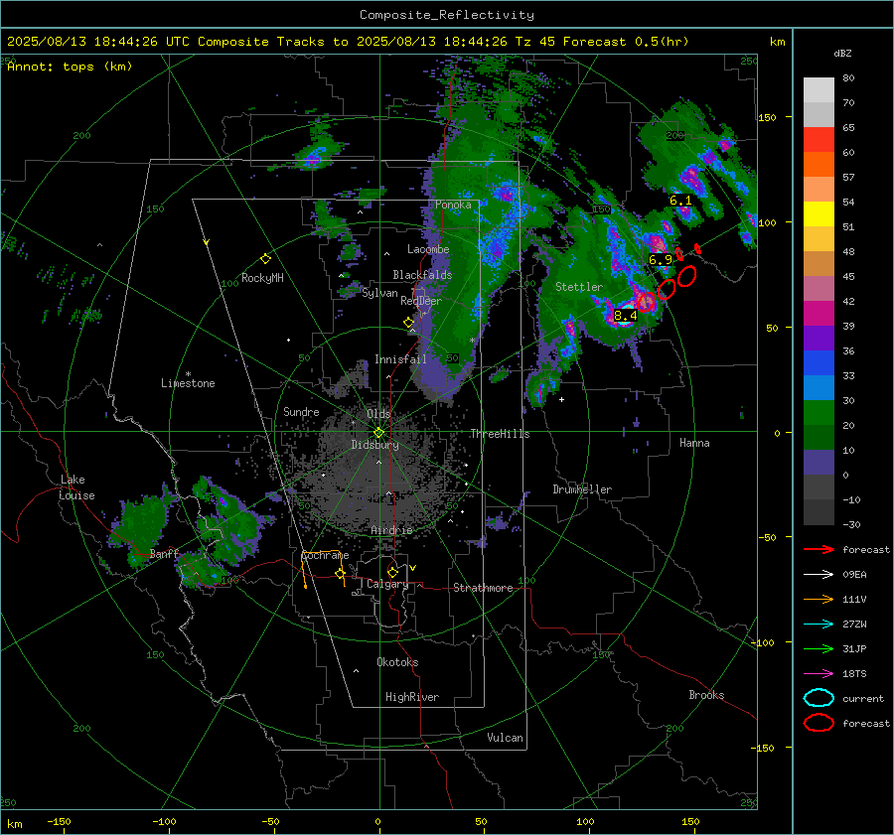
Task: Click the Sundre town label
Action: [301, 411]
